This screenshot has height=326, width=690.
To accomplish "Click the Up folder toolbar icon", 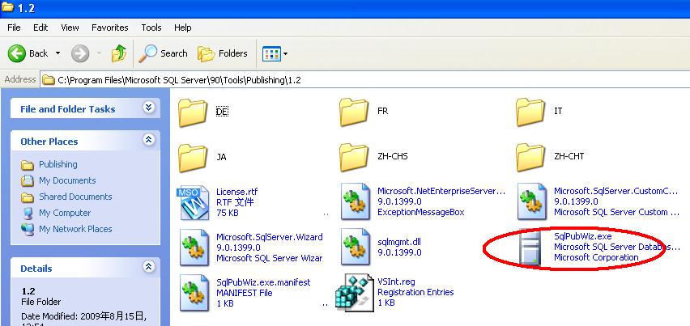I will click(x=119, y=53).
